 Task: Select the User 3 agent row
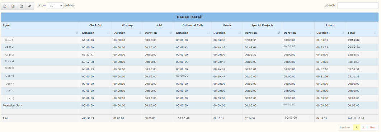pyautogui.click(x=189, y=55)
